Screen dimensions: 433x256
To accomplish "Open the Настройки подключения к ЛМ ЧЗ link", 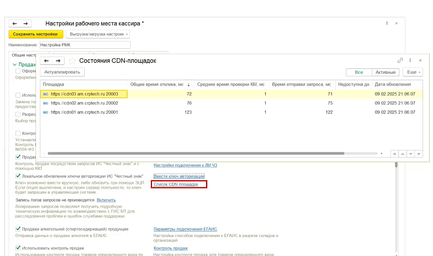I will click(x=185, y=165).
